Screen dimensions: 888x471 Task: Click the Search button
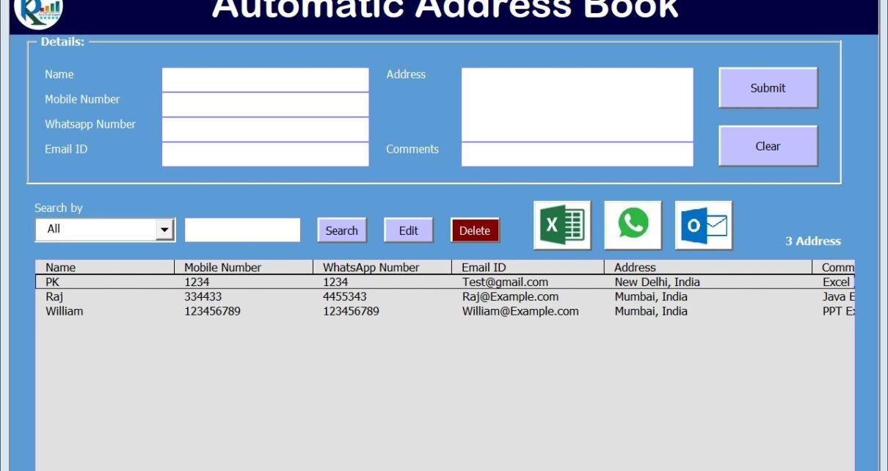[341, 230]
